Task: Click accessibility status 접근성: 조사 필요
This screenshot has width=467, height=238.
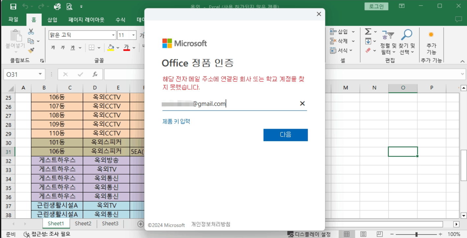Action: pos(47,234)
